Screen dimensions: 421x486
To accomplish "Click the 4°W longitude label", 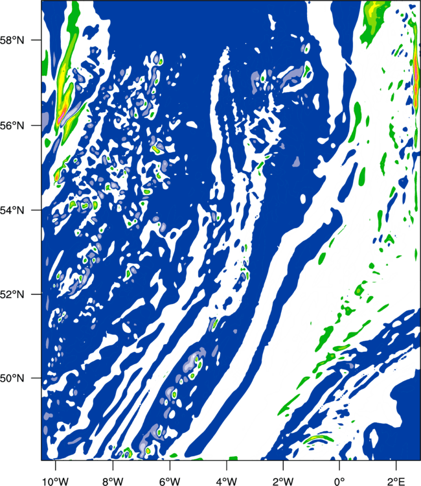I will (227, 481).
